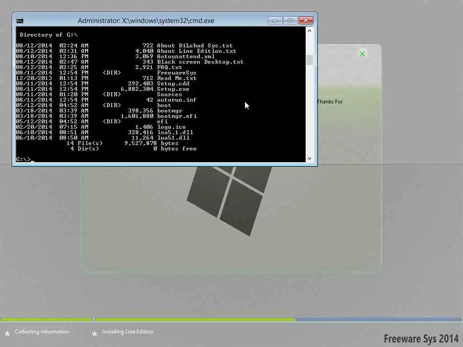Viewport: 463px width, 347px height.
Task: Click the cmd window title bar text
Action: pyautogui.click(x=146, y=21)
